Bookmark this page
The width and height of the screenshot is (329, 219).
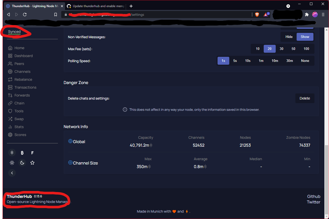[56, 15]
